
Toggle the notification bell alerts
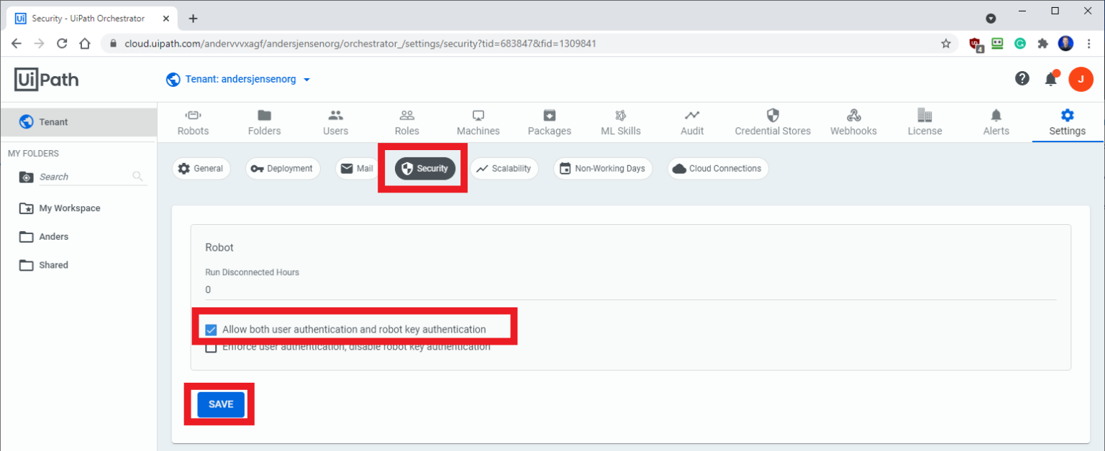point(1050,79)
